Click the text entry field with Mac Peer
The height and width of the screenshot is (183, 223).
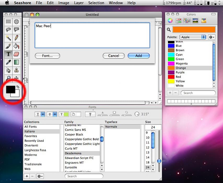point(92,35)
